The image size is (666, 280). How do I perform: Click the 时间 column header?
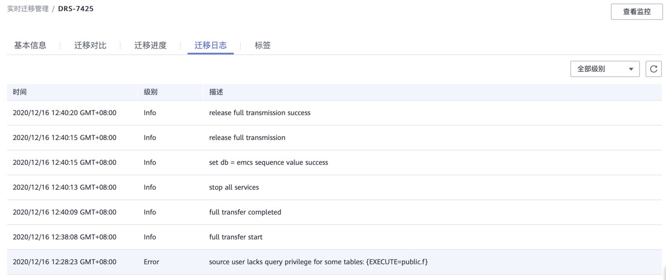[x=20, y=92]
